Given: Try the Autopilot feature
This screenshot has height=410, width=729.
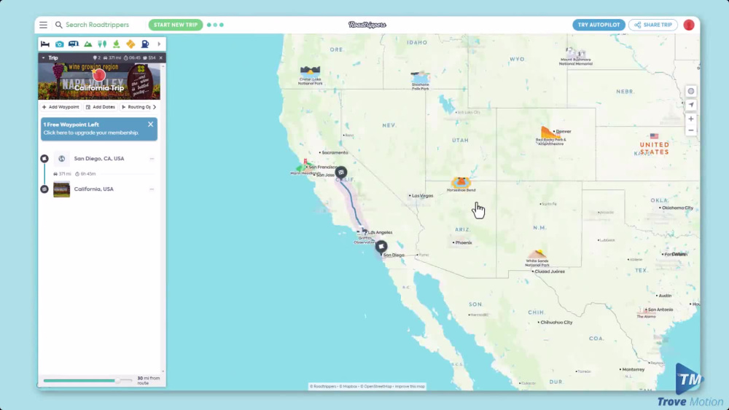Looking at the screenshot, I should [x=599, y=25].
